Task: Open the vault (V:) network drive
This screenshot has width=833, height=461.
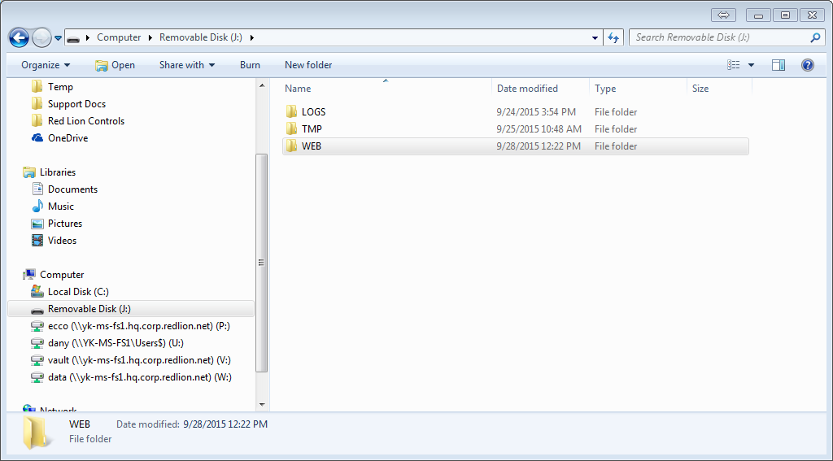Action: pyautogui.click(x=139, y=359)
